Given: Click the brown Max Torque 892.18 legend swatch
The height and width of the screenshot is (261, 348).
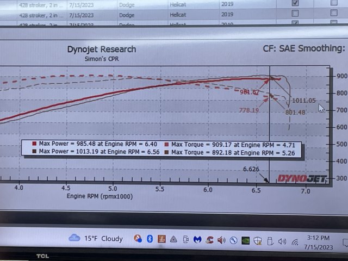Looking at the screenshot, I should click(166, 152).
